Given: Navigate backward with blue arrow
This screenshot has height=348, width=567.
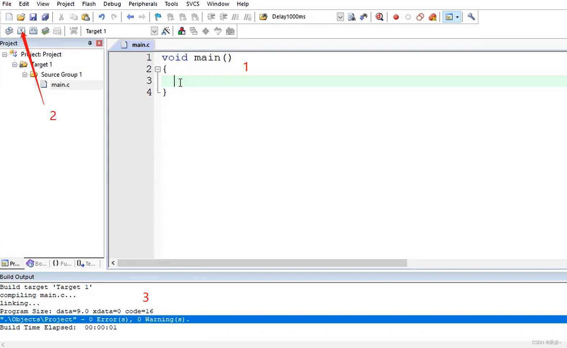Looking at the screenshot, I should (130, 17).
